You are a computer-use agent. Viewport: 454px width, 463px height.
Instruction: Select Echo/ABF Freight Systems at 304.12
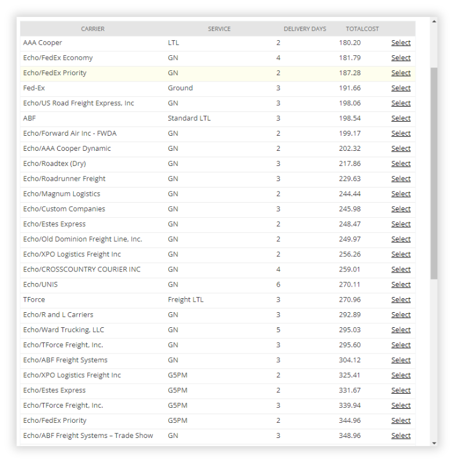pyautogui.click(x=401, y=360)
